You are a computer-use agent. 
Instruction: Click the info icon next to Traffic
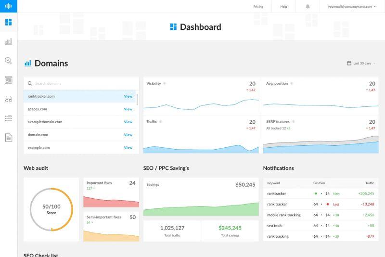(160, 121)
